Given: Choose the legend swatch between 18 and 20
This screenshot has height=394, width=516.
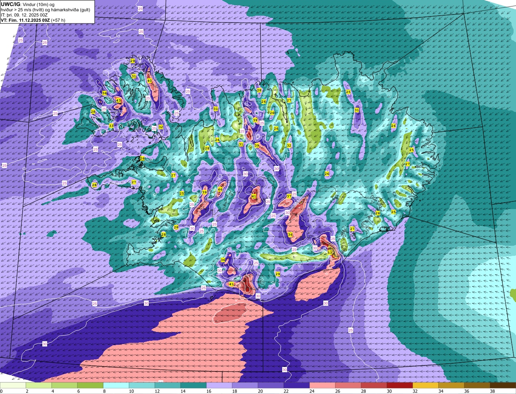Looking at the screenshot, I should pos(245,385).
